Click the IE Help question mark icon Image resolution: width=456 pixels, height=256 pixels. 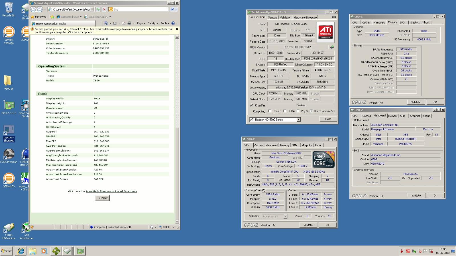(173, 23)
